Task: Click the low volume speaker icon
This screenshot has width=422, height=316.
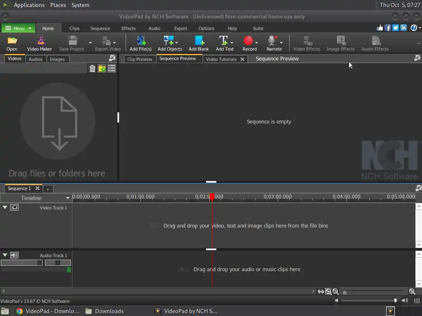Action: [336, 300]
